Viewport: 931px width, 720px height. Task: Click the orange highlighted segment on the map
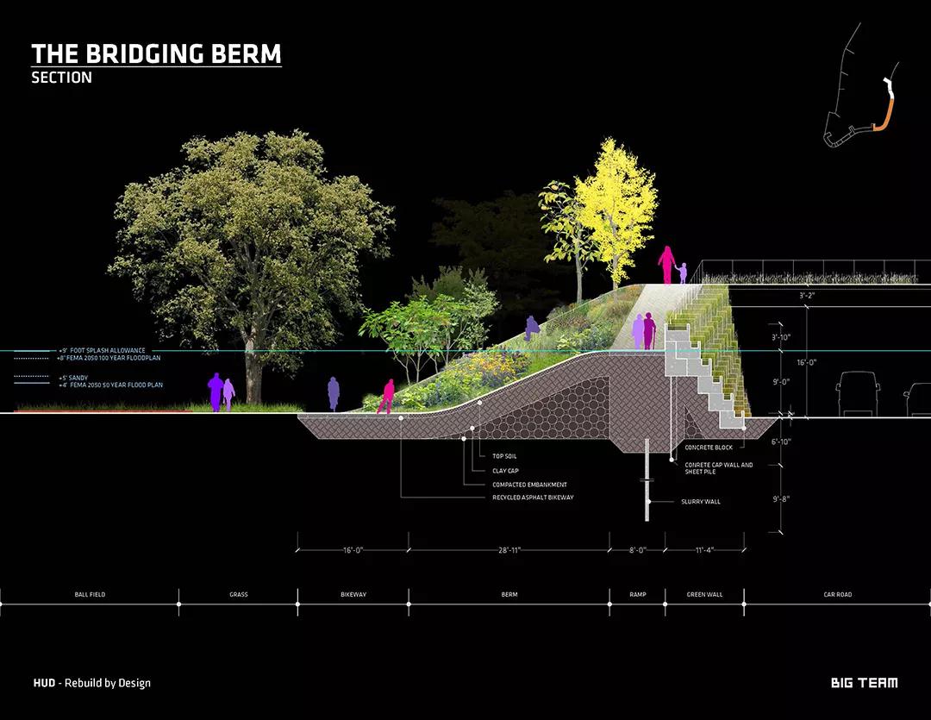coord(884,115)
